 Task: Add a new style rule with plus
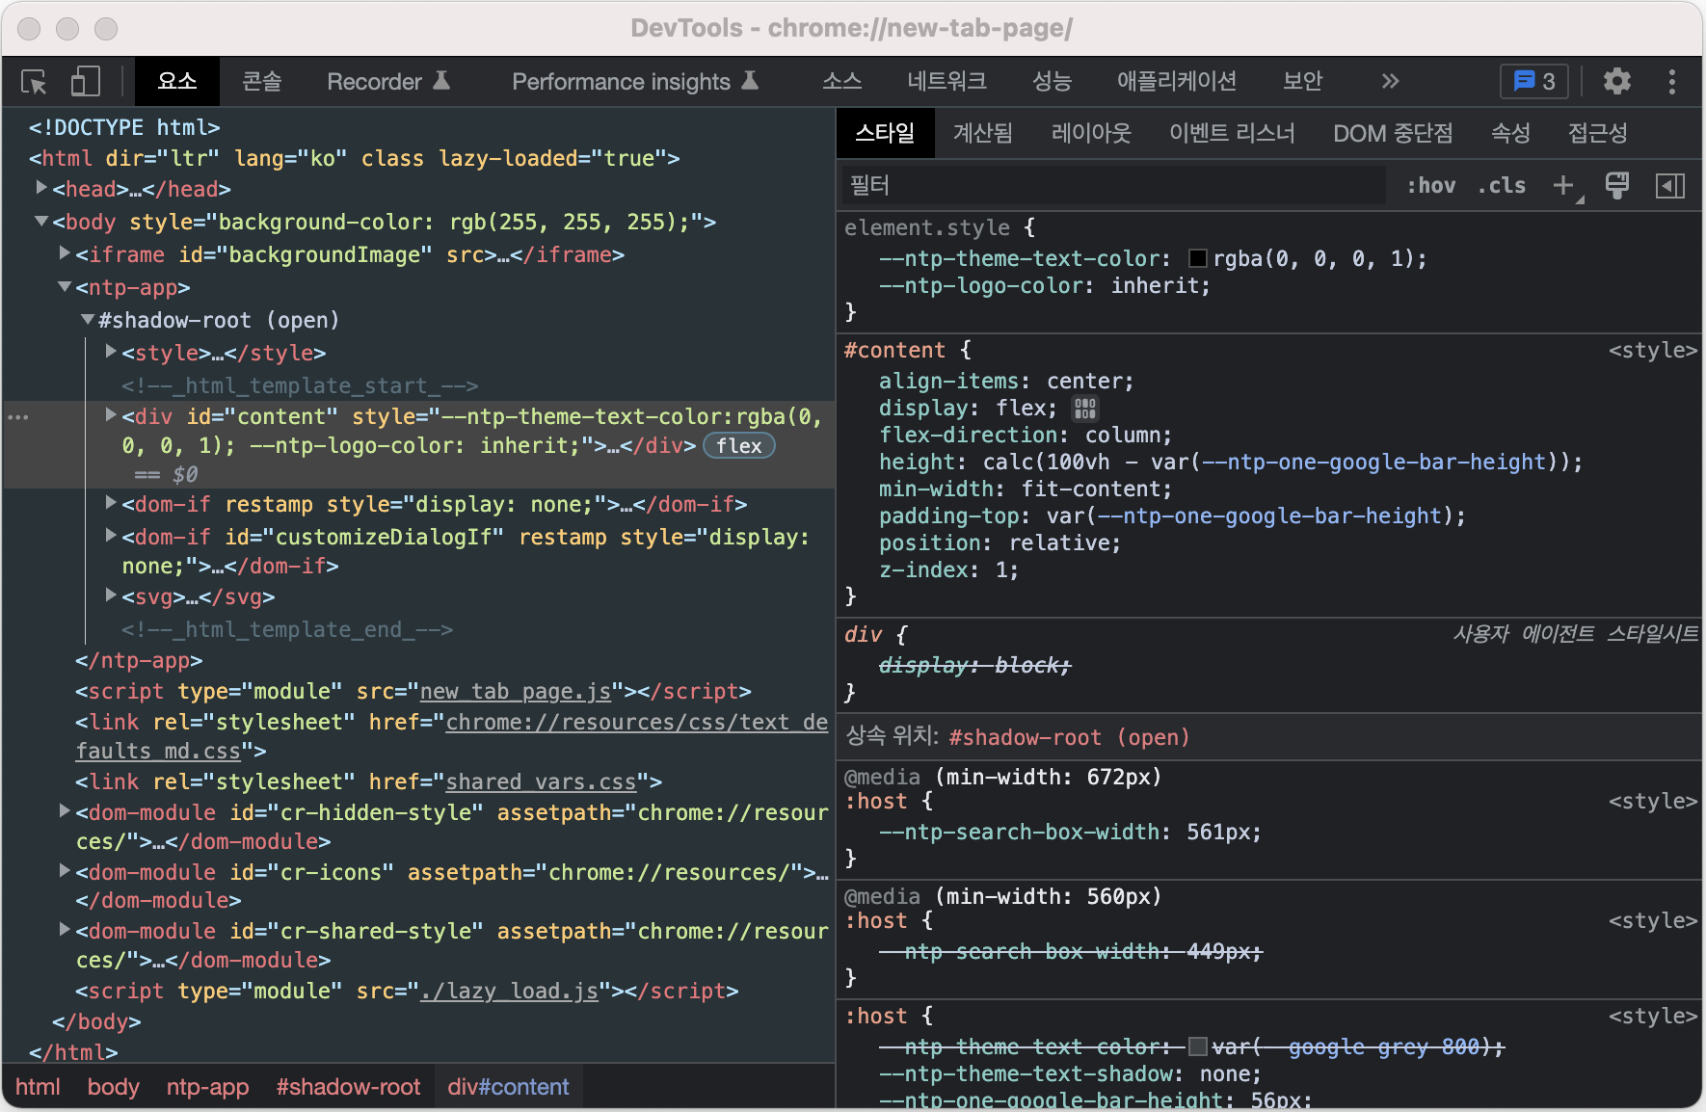coord(1564,185)
